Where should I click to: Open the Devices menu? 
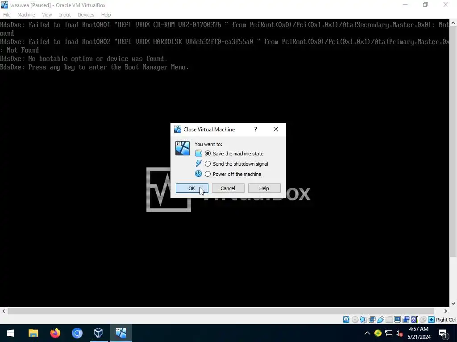(86, 15)
